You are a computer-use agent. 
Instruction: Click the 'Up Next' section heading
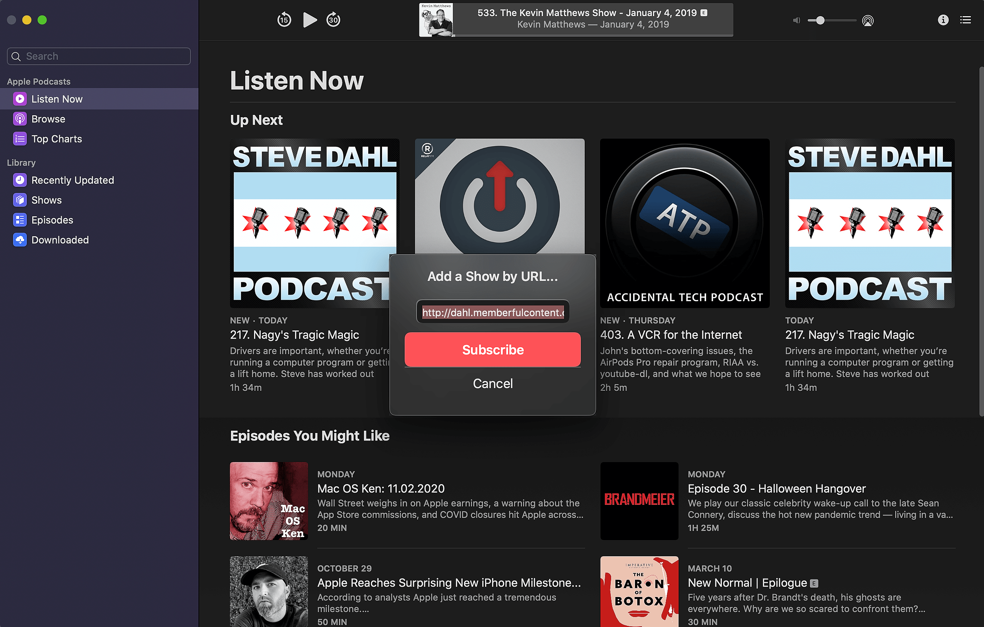tap(256, 120)
